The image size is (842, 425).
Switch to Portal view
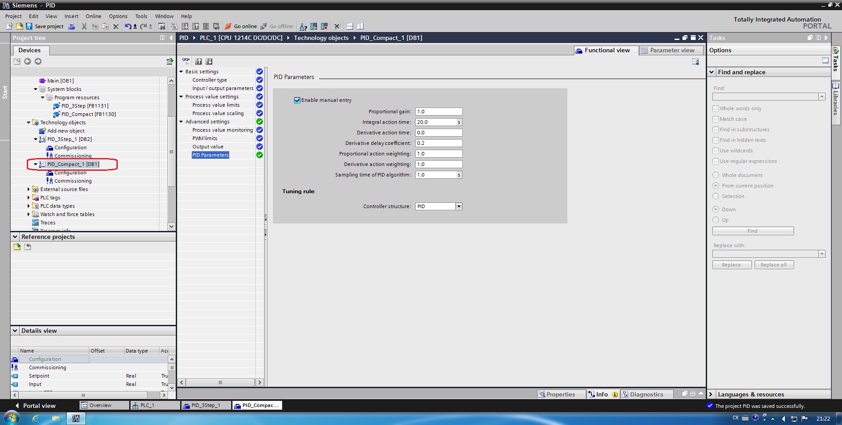[x=35, y=406]
